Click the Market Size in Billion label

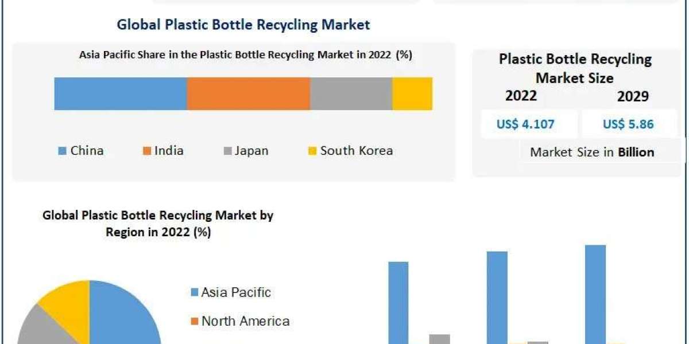tap(592, 153)
